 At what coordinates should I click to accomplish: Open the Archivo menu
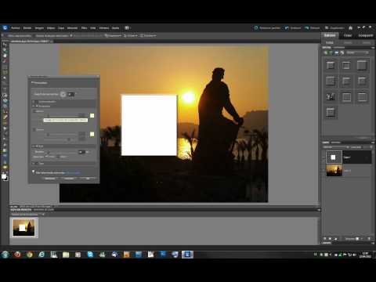click(x=16, y=28)
